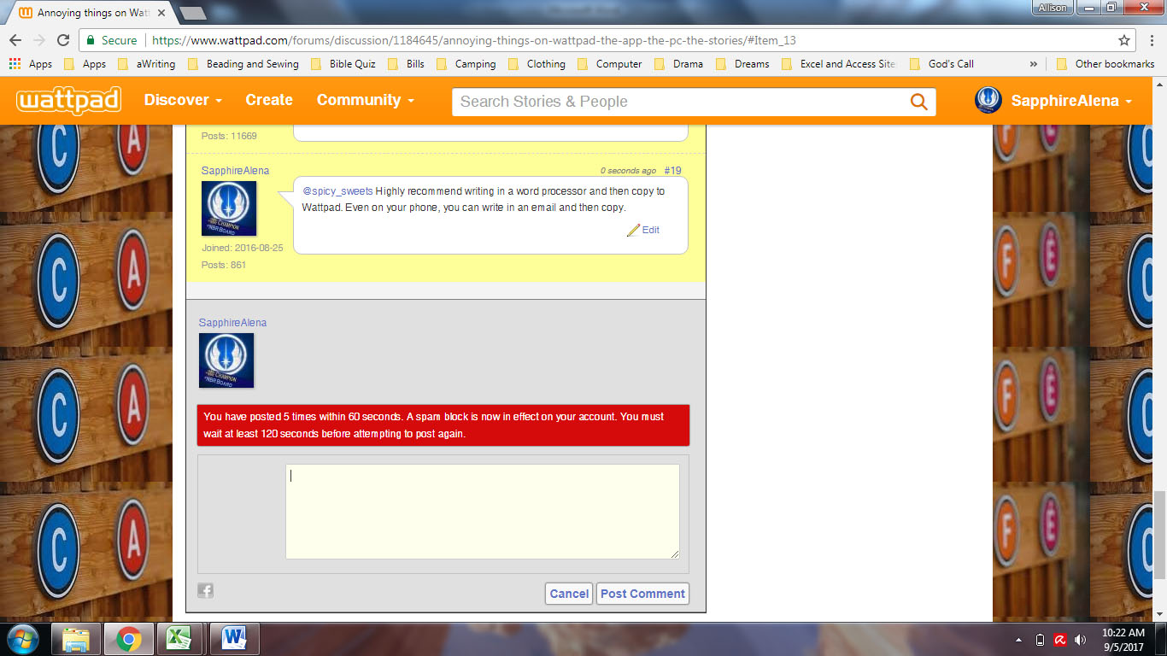This screenshot has width=1167, height=656.
Task: Click the browser address bar URL
Action: point(474,40)
